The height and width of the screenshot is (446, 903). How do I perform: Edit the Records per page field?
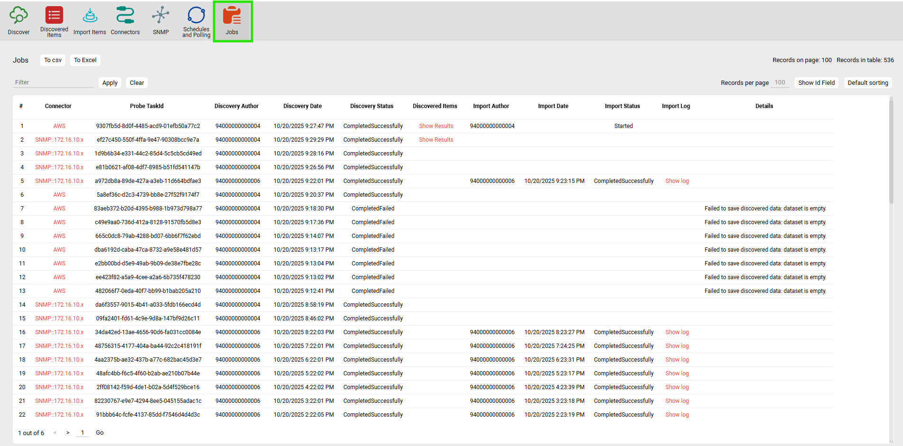780,82
